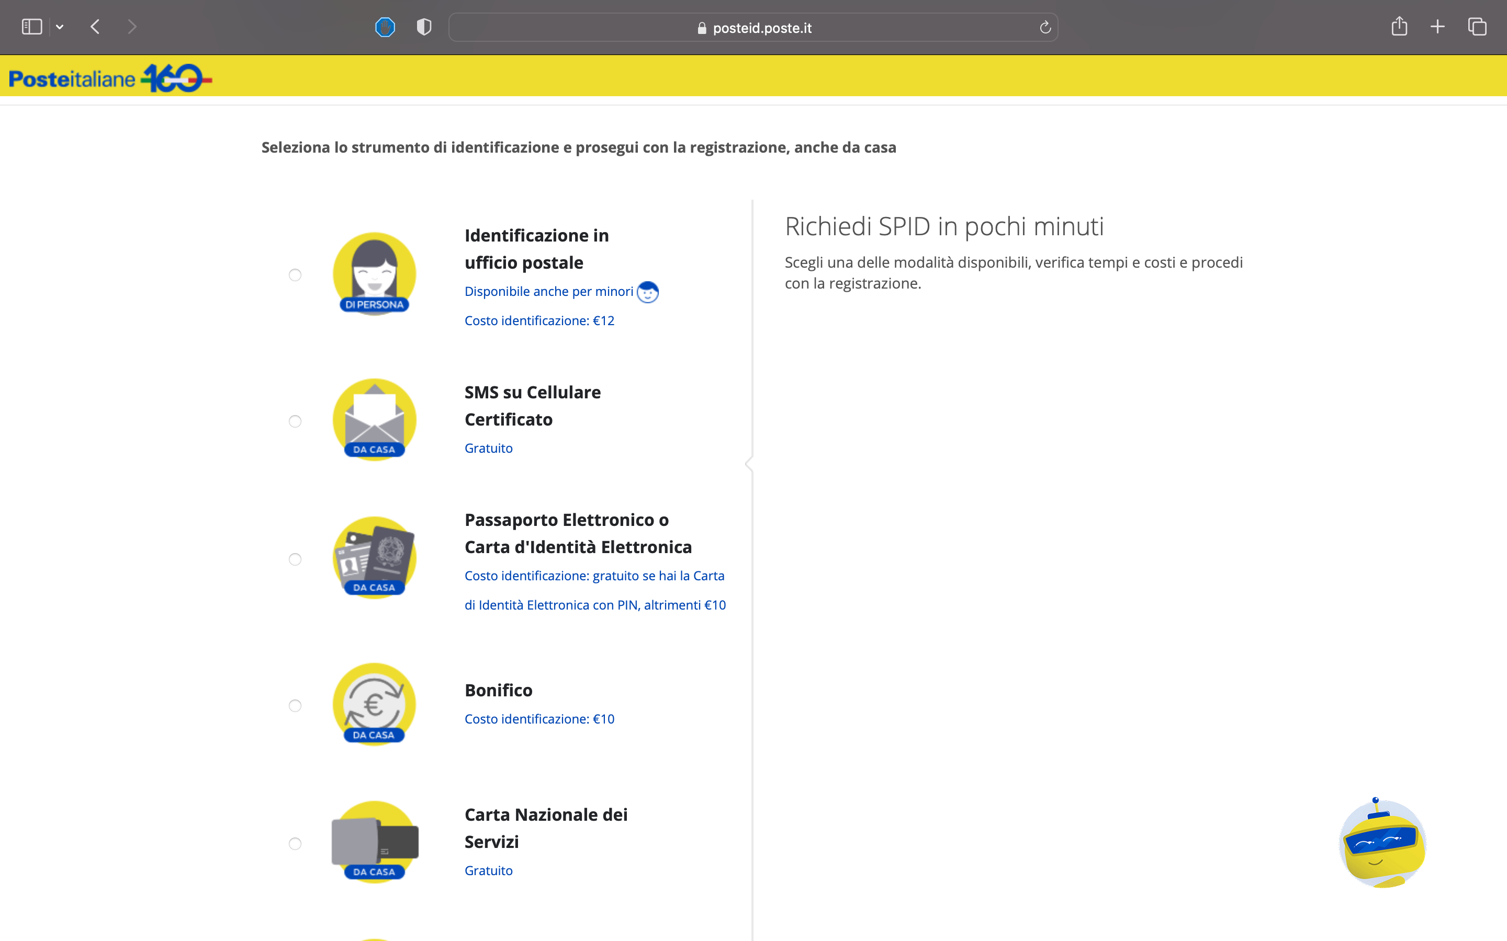1507x941 pixels.
Task: Click Costo identificazione €12 link
Action: (539, 320)
